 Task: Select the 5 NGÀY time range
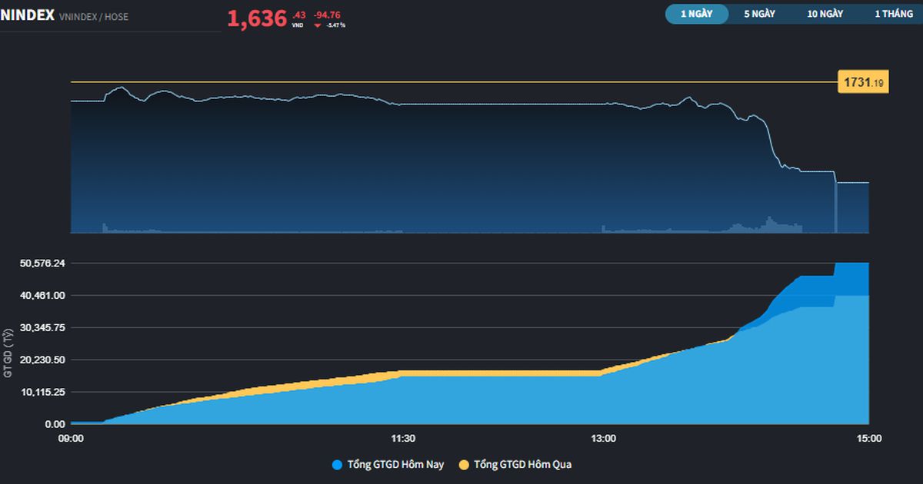[x=759, y=14]
